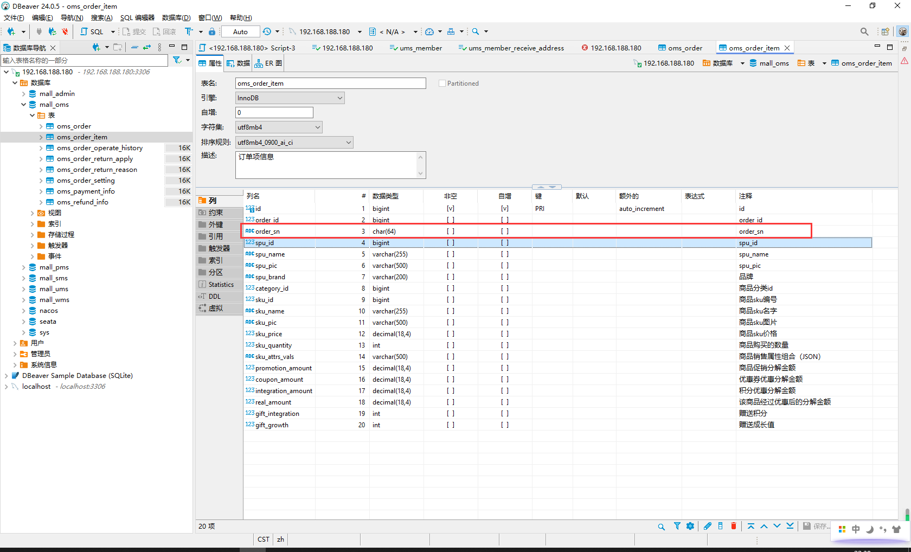
Task: Click the link-with-editor arrows icon in navigator
Action: [147, 48]
